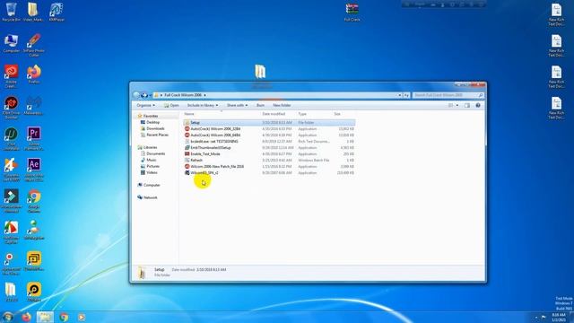Click the search magnifier icon
This screenshot has height=323, width=574.
pyautogui.click(x=481, y=95)
